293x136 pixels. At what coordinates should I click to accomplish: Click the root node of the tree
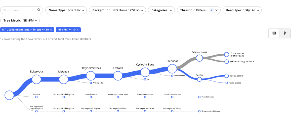point(9,95)
